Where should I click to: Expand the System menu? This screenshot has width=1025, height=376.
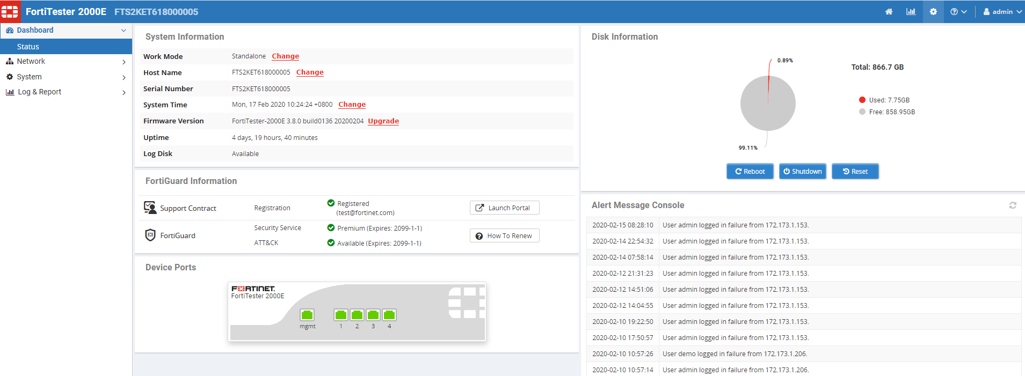(x=66, y=77)
